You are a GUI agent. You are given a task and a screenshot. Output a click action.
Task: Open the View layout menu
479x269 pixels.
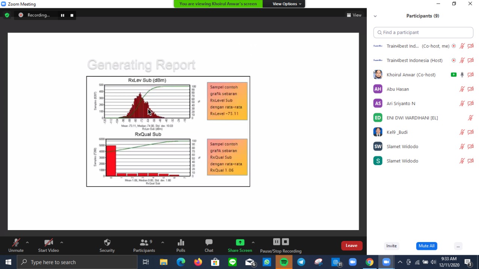pos(354,15)
